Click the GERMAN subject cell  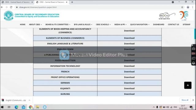point(65,83)
